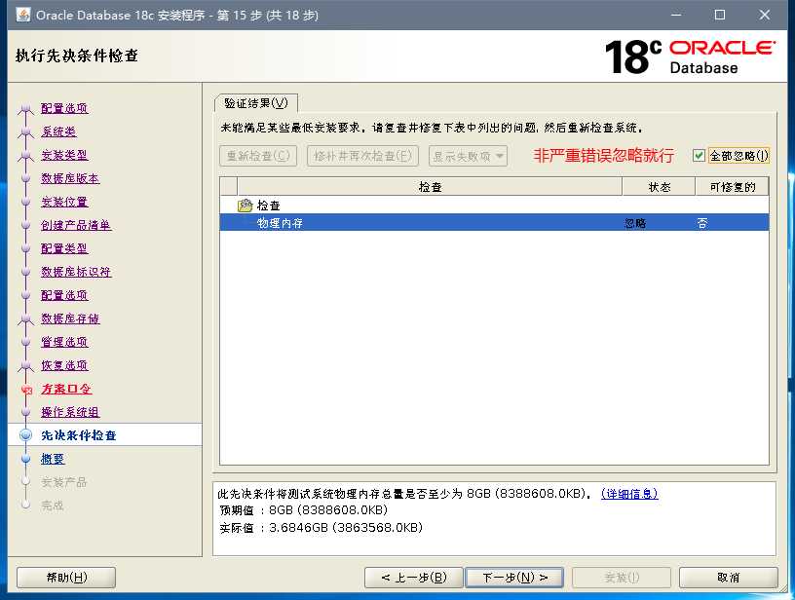Select current 先决条件检查 step
This screenshot has height=600, width=795.
click(79, 435)
